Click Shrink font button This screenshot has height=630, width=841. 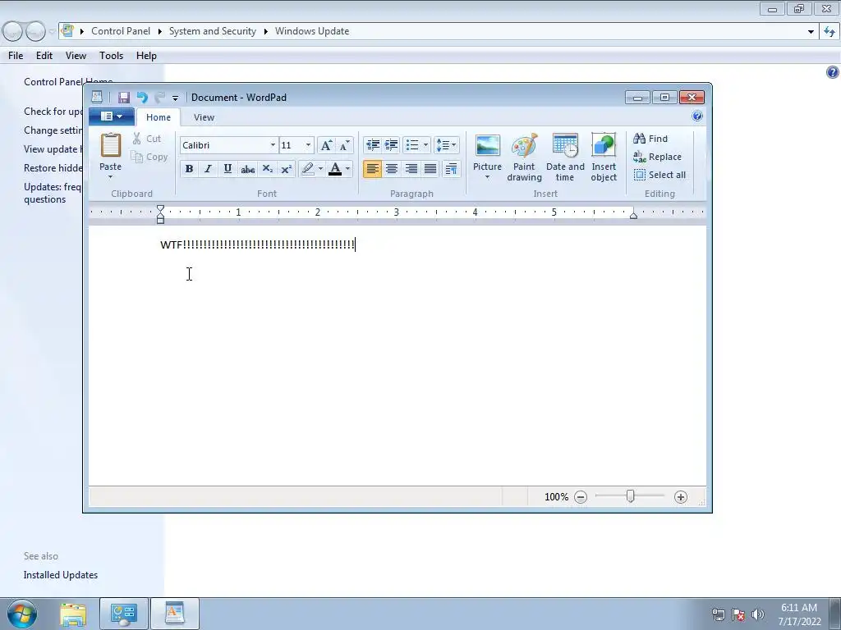pos(344,145)
